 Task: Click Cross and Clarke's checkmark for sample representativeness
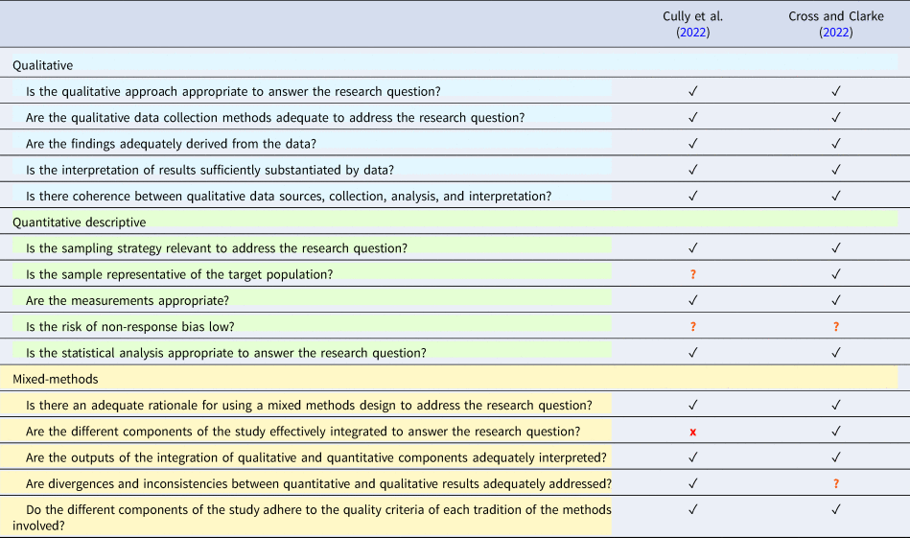(x=836, y=274)
